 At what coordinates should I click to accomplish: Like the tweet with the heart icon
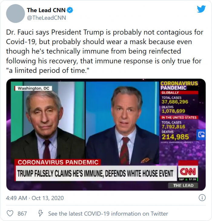[10, 213]
